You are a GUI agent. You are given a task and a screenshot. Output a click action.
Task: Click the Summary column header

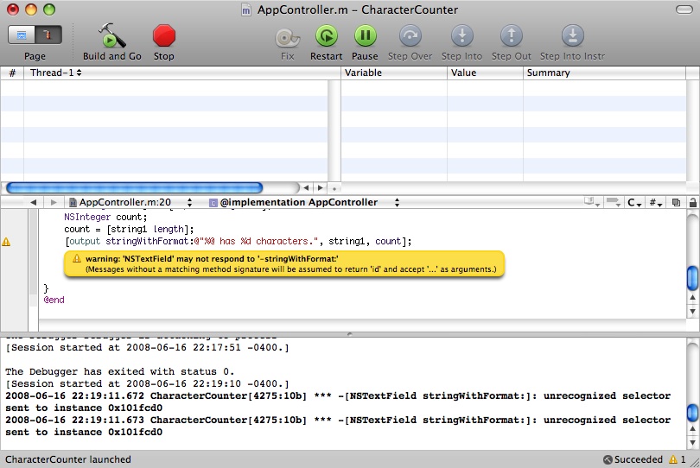pyautogui.click(x=604, y=73)
